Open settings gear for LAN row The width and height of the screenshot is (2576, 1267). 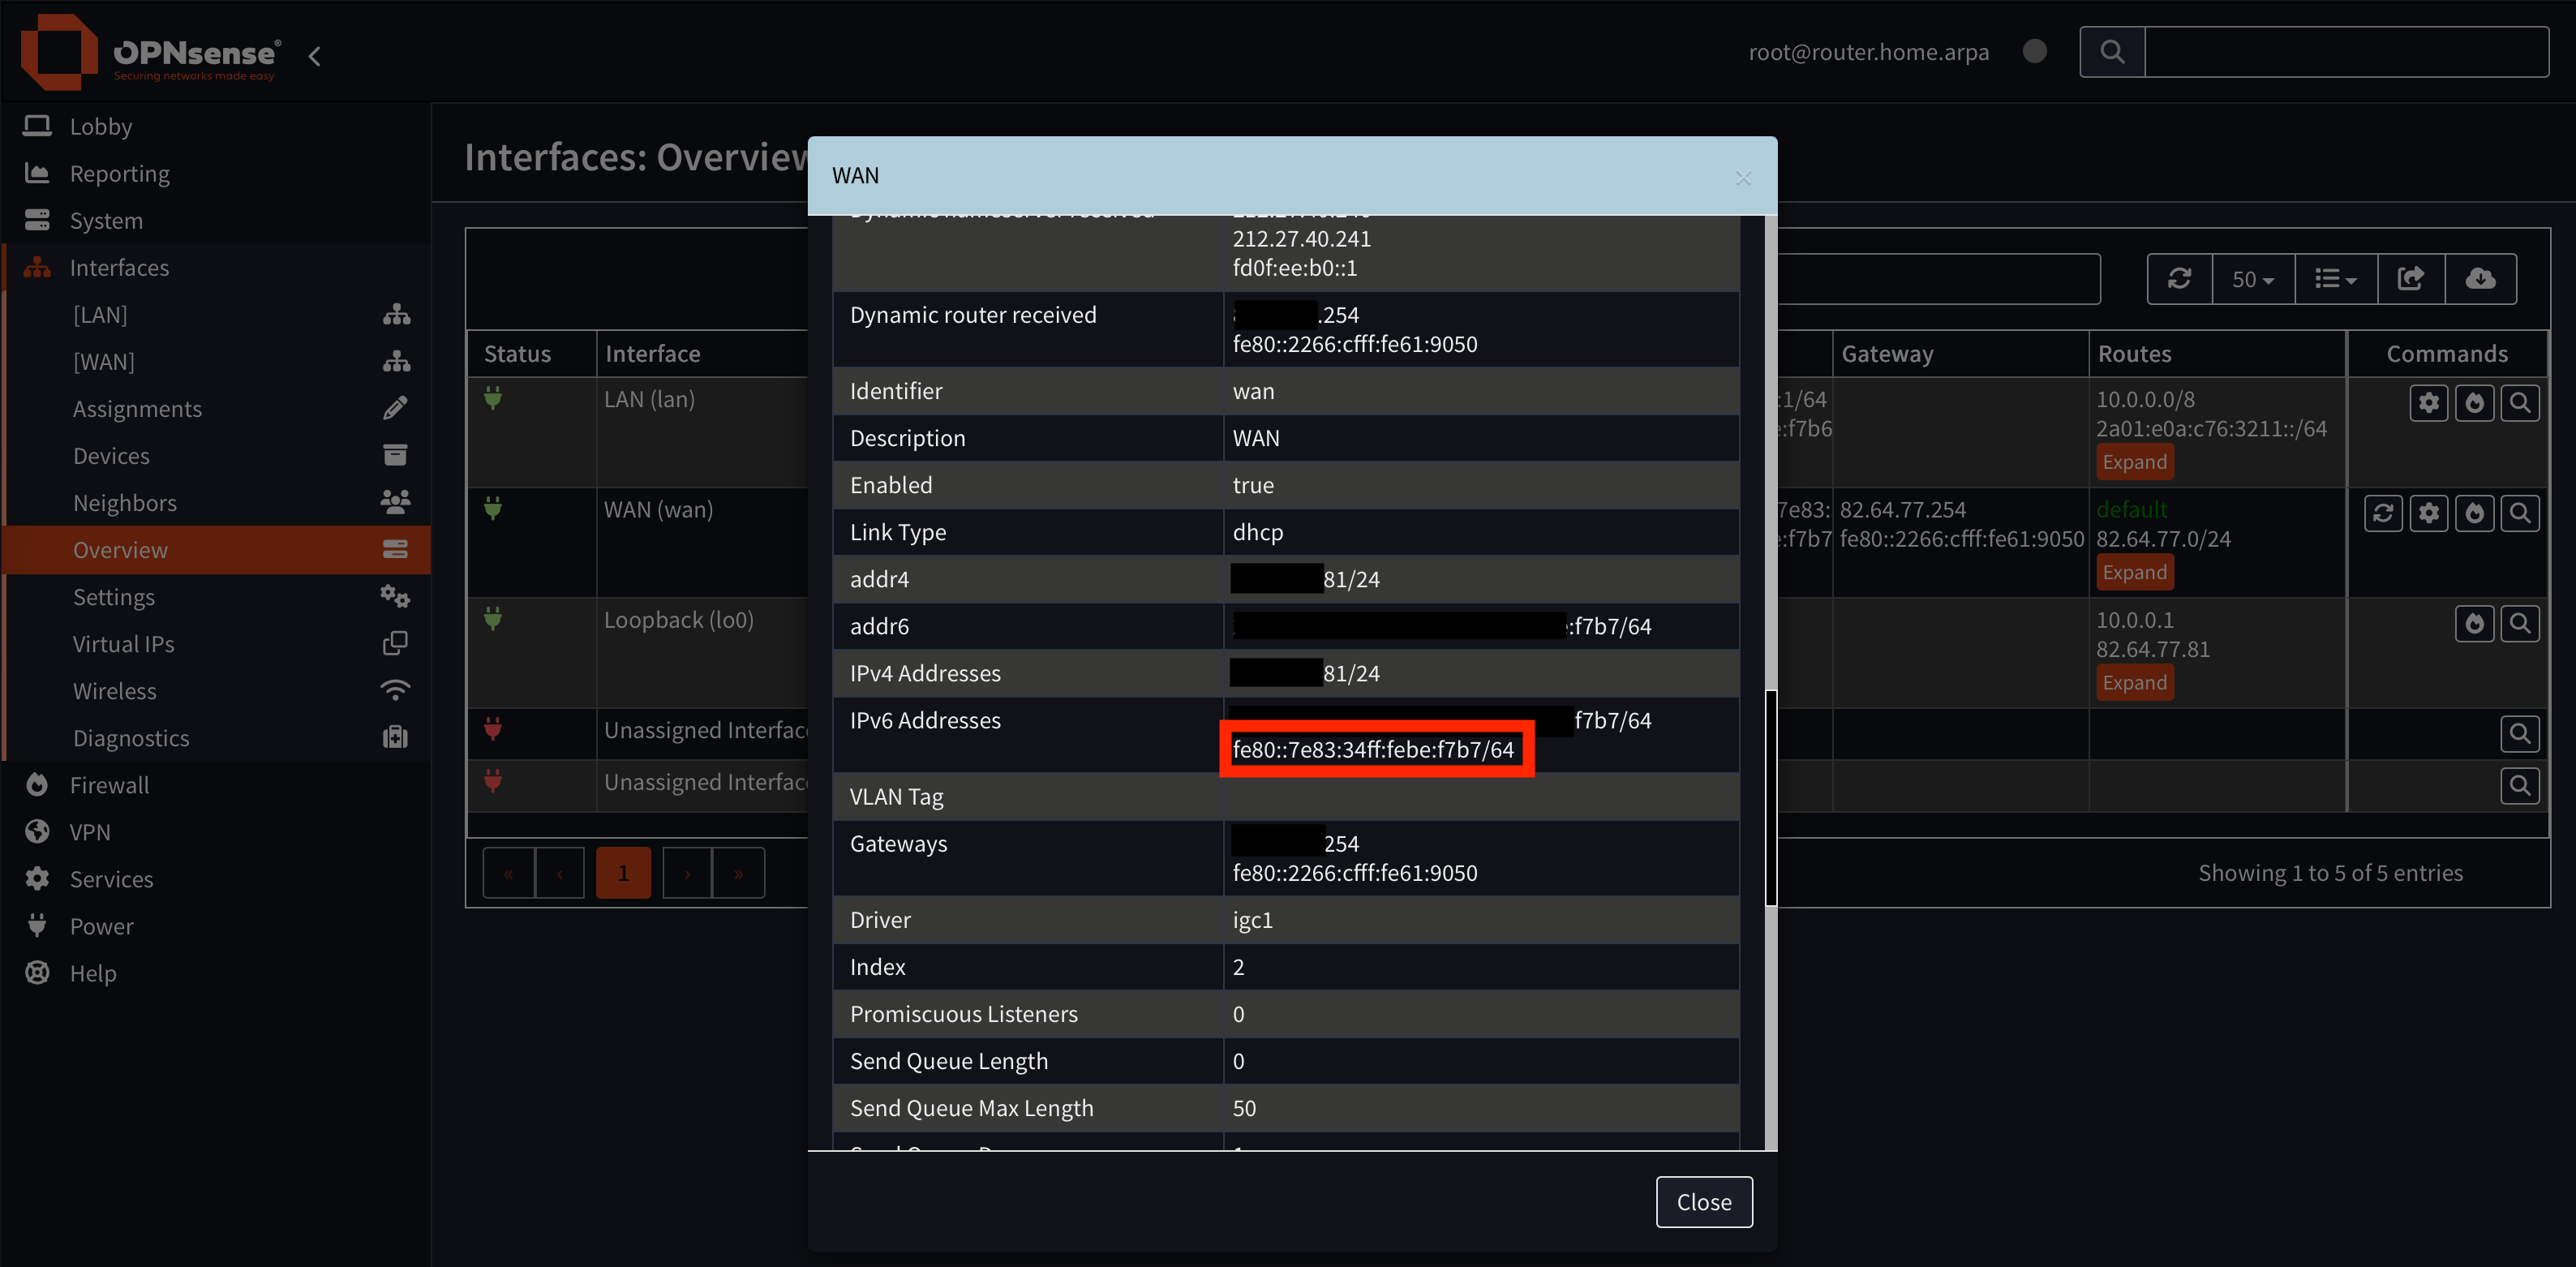[2429, 403]
